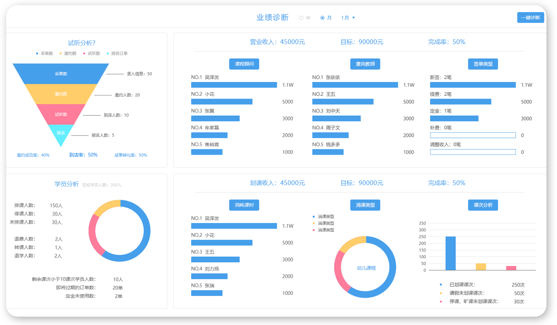Click the 幼儿课程 donut chart center
The width and height of the screenshot is (557, 325).
tap(366, 268)
